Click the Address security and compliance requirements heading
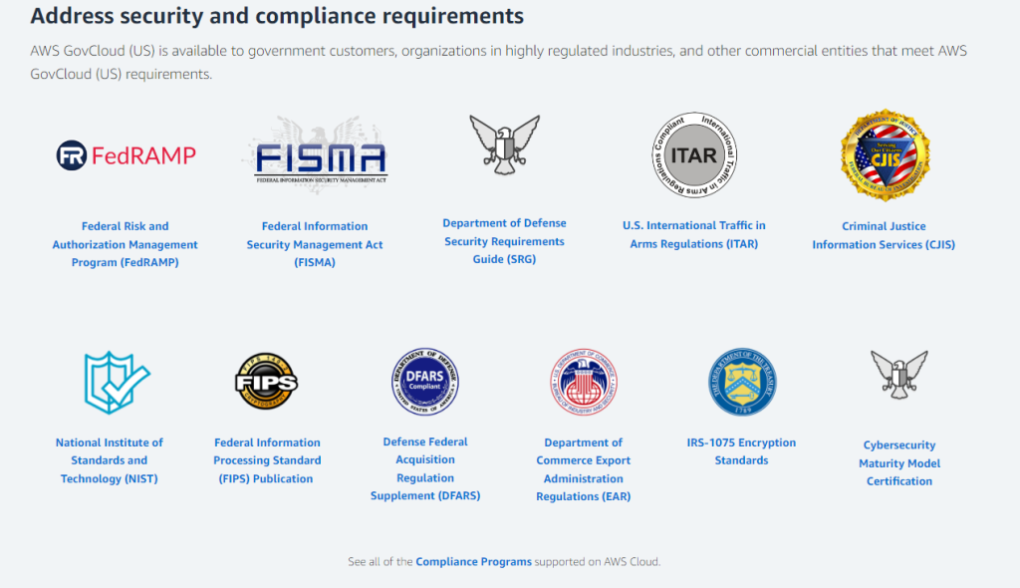 point(277,16)
